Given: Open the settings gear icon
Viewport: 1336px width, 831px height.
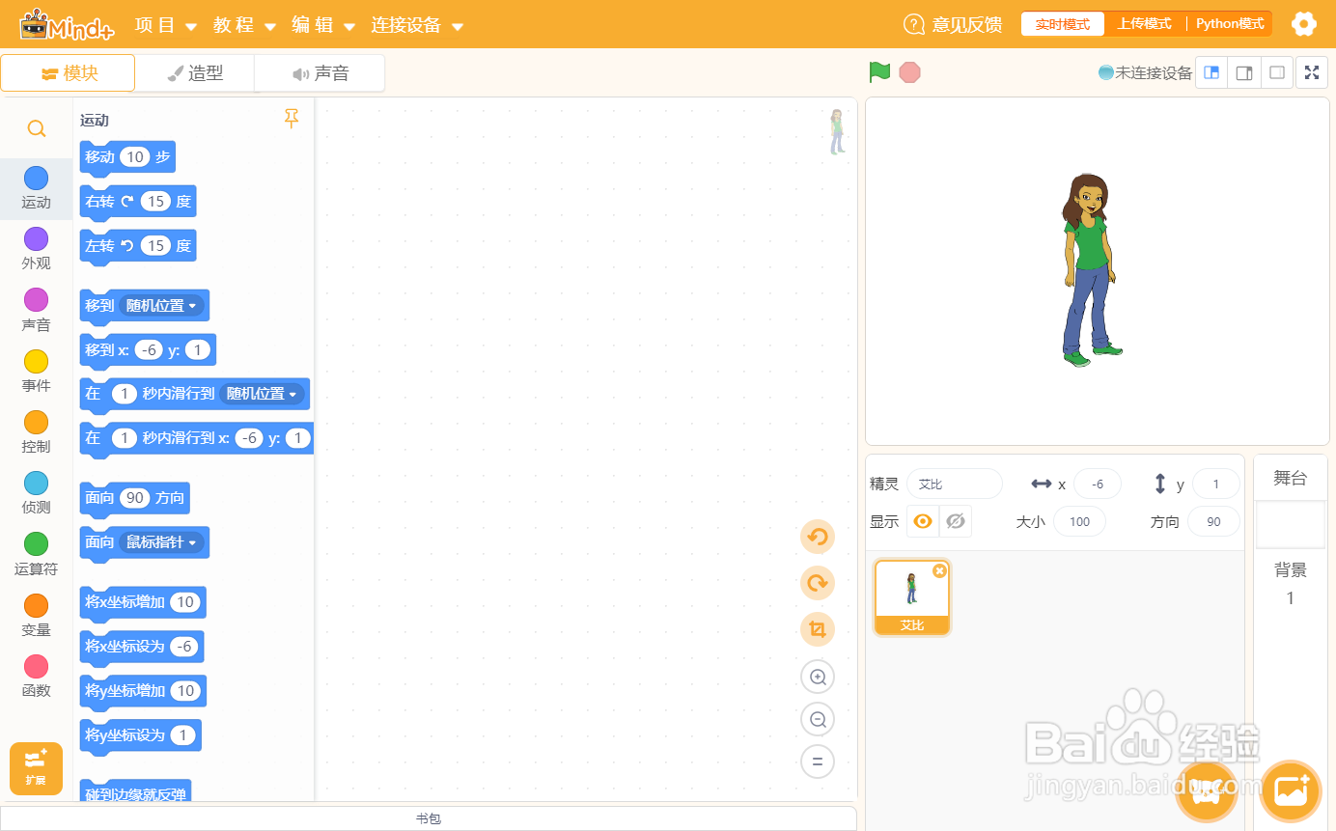Looking at the screenshot, I should coord(1304,24).
